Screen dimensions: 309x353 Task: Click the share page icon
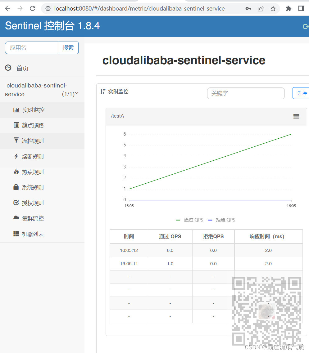tap(261, 9)
